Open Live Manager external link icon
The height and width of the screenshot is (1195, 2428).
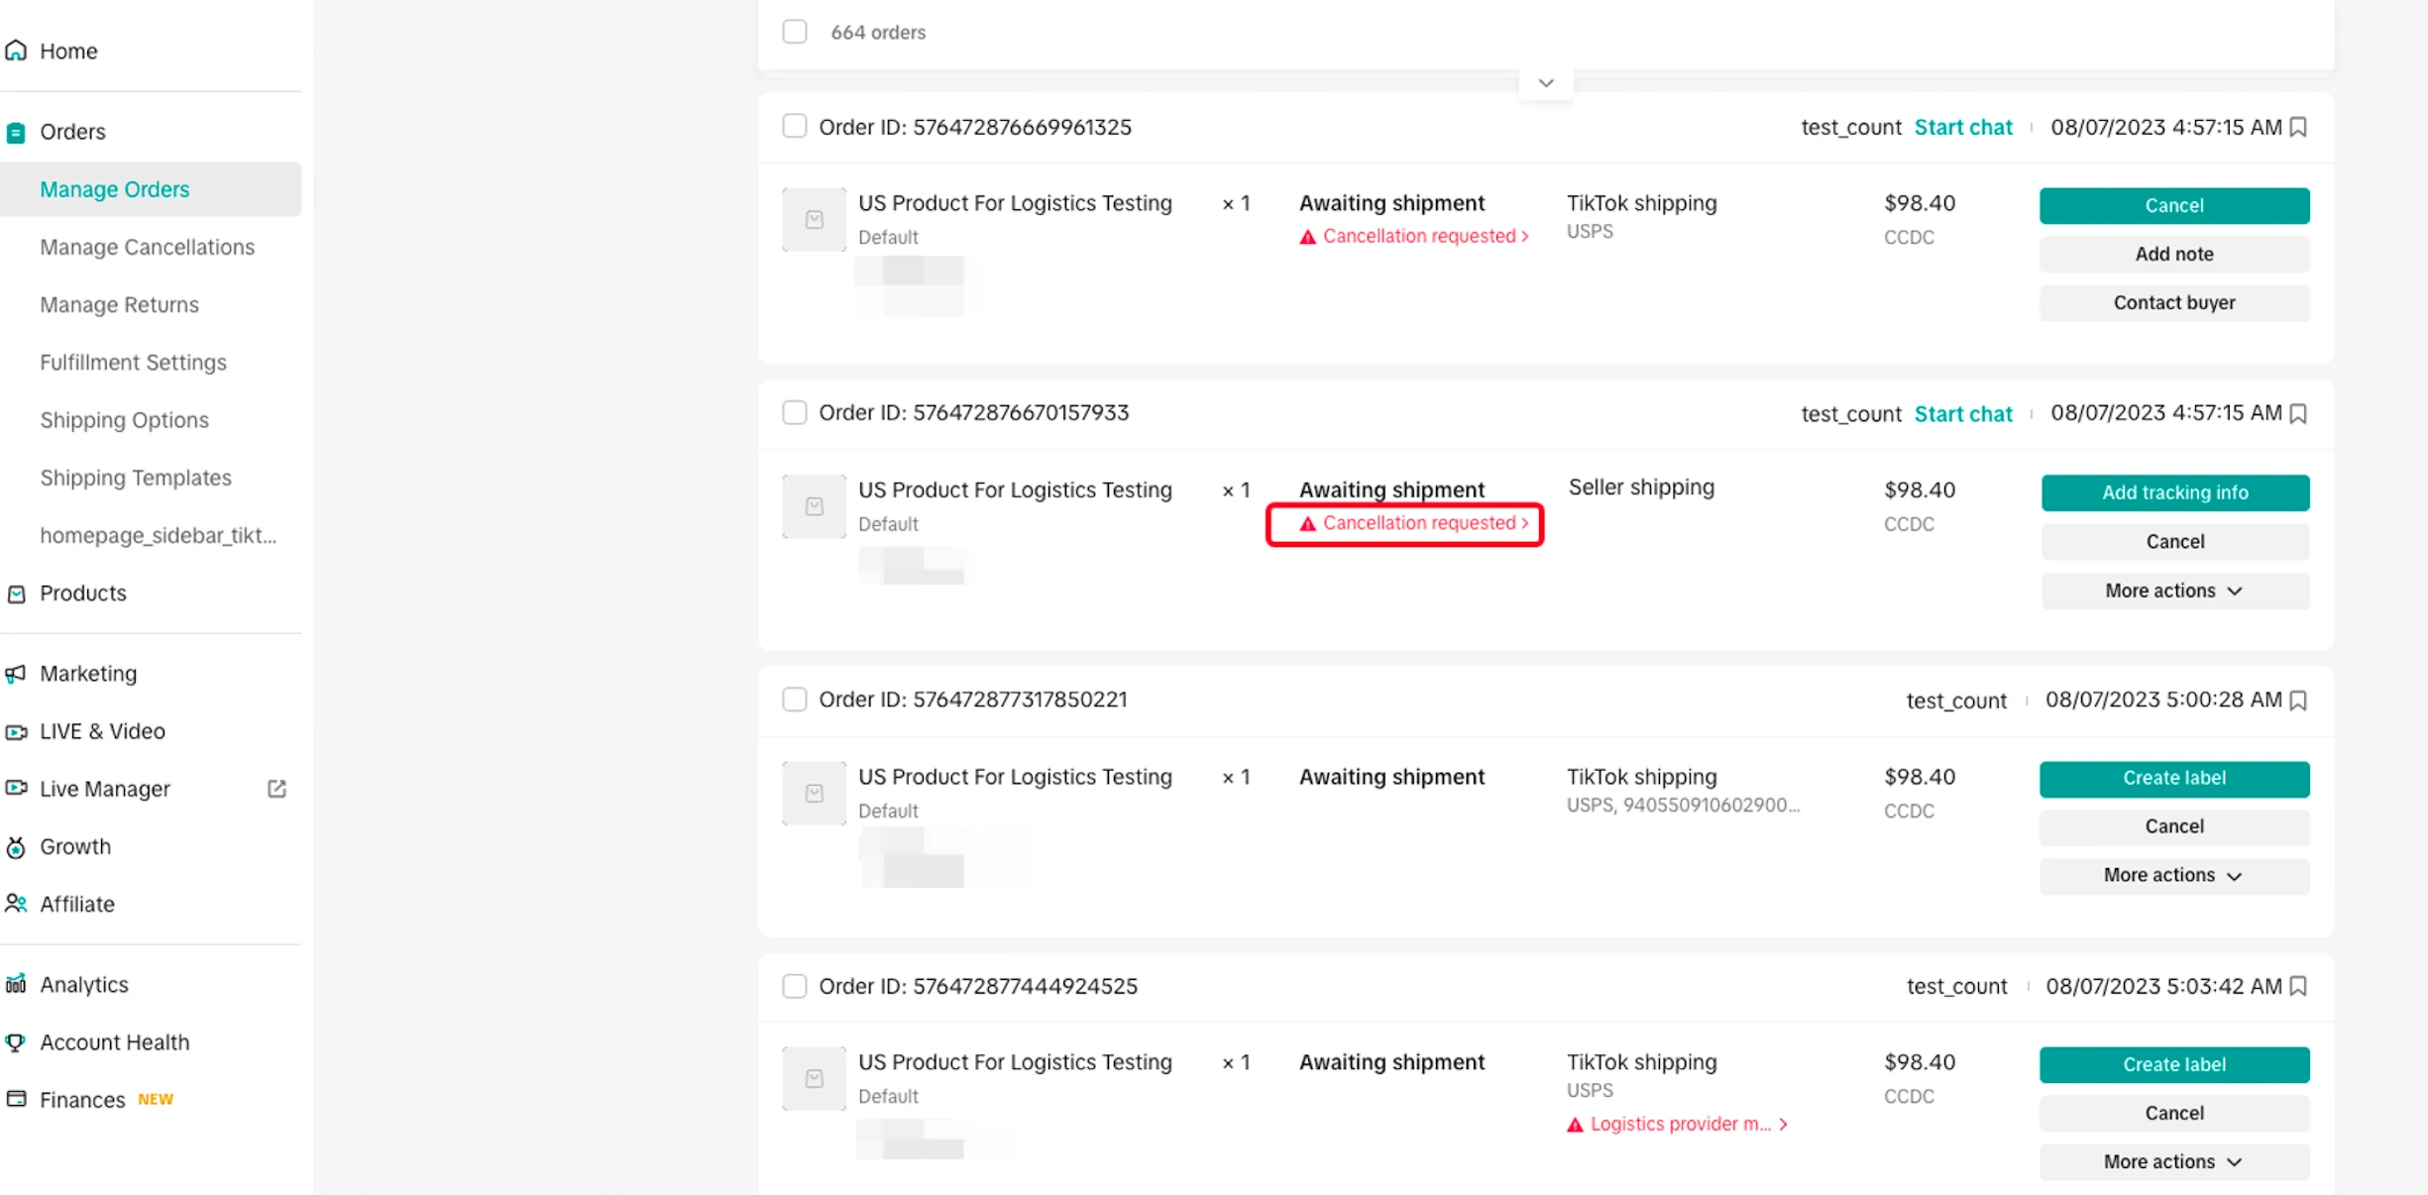[x=276, y=789]
